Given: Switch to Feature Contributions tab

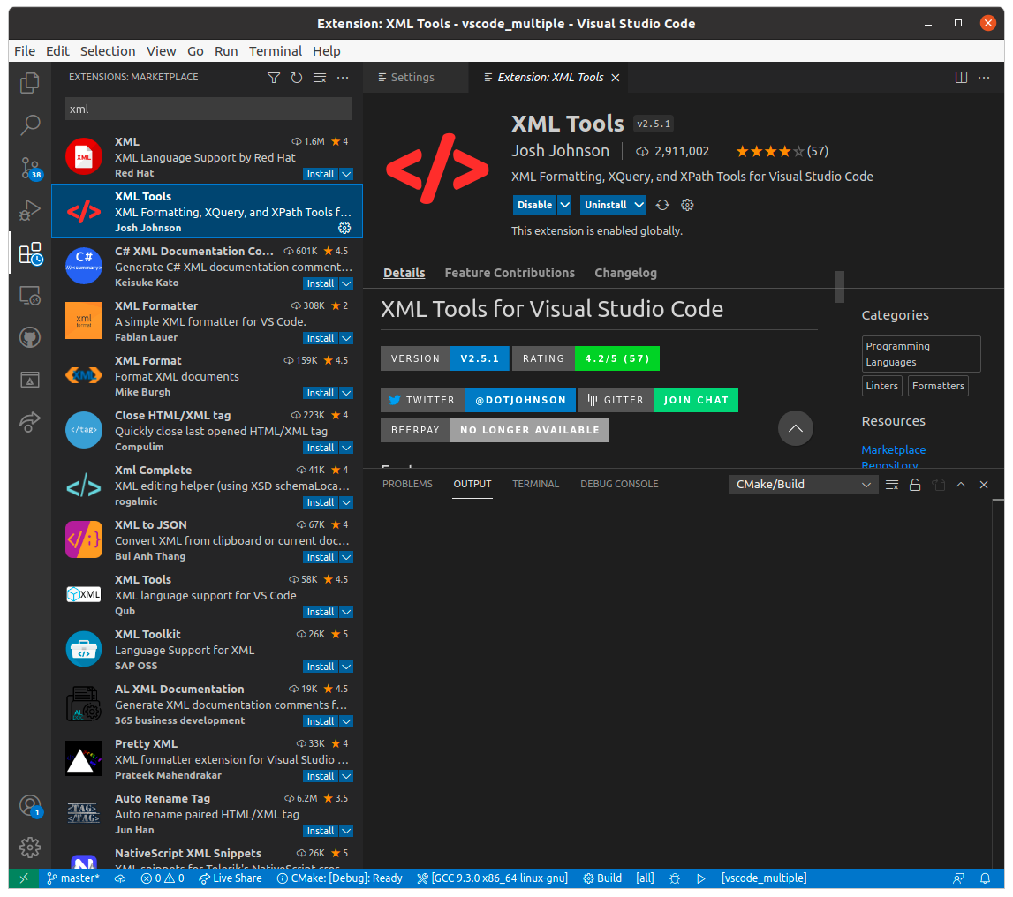Looking at the screenshot, I should (509, 273).
